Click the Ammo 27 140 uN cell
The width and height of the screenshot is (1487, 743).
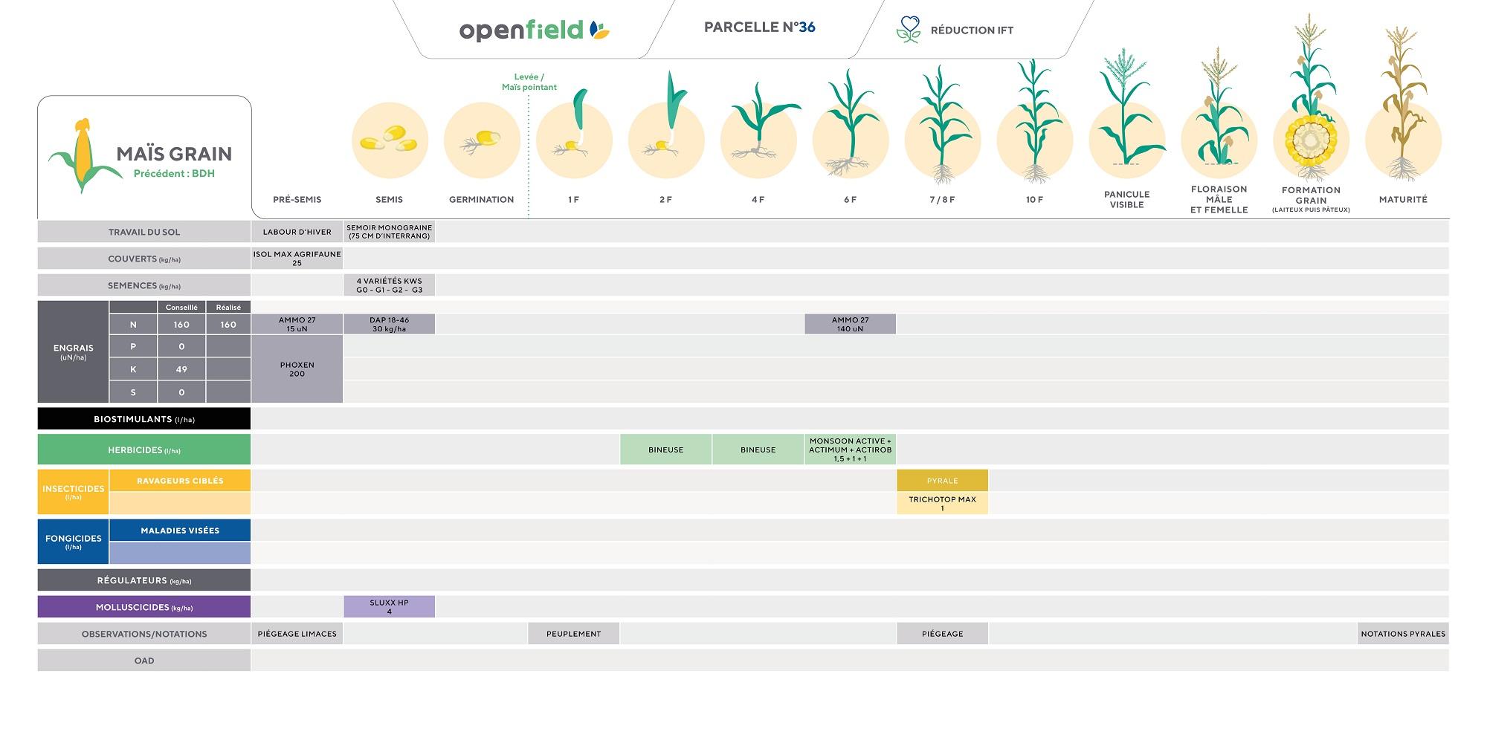pyautogui.click(x=850, y=324)
